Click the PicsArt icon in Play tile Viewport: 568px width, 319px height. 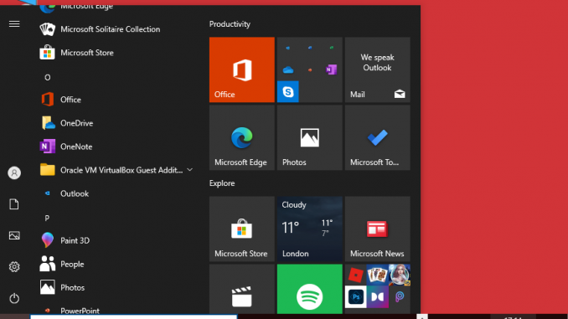pyautogui.click(x=400, y=297)
